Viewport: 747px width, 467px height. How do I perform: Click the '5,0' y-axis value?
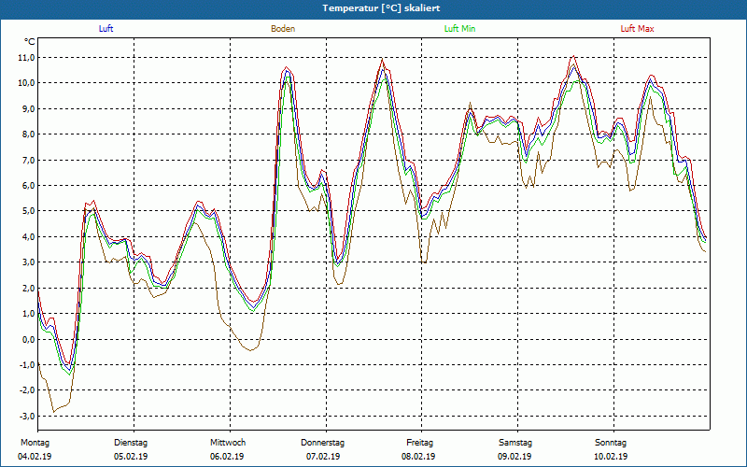[x=28, y=211]
